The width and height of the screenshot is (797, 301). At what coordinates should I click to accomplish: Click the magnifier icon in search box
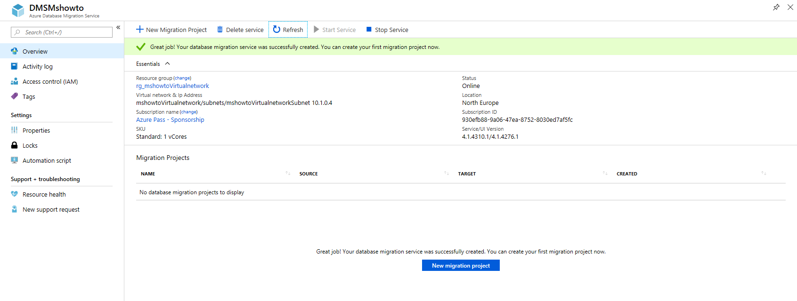coord(17,32)
